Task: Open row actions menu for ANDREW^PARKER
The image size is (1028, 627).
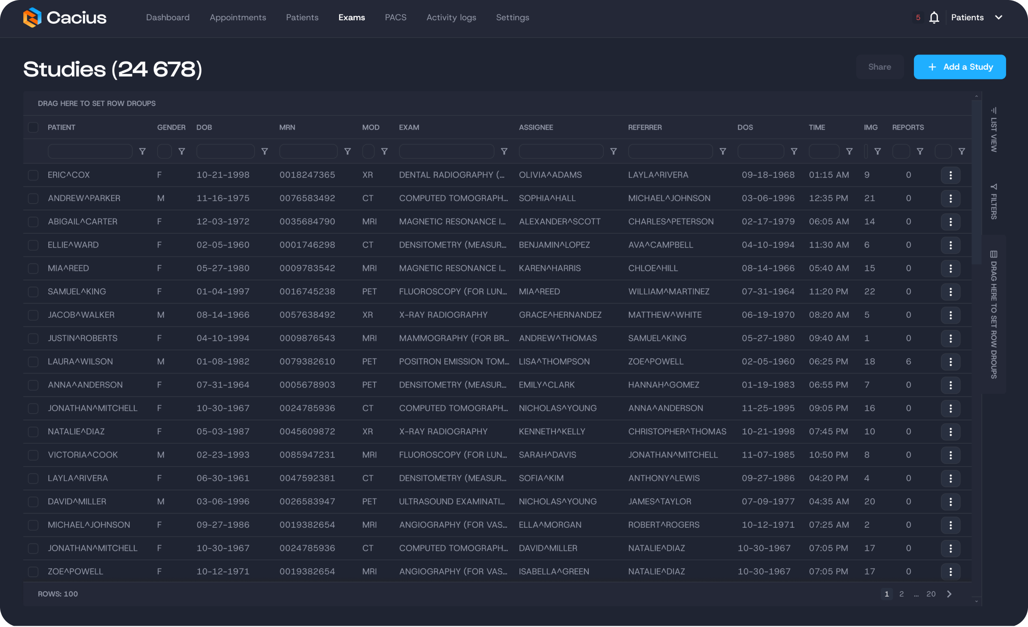Action: pyautogui.click(x=951, y=199)
